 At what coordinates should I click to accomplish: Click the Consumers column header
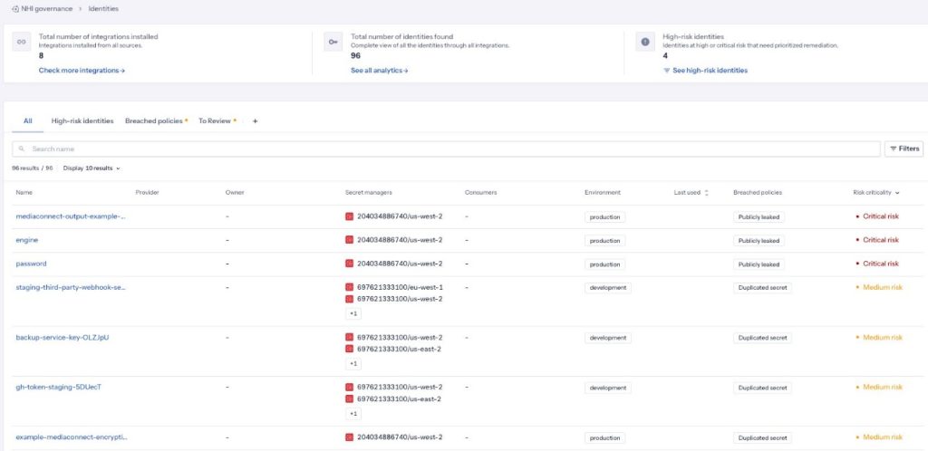click(480, 193)
